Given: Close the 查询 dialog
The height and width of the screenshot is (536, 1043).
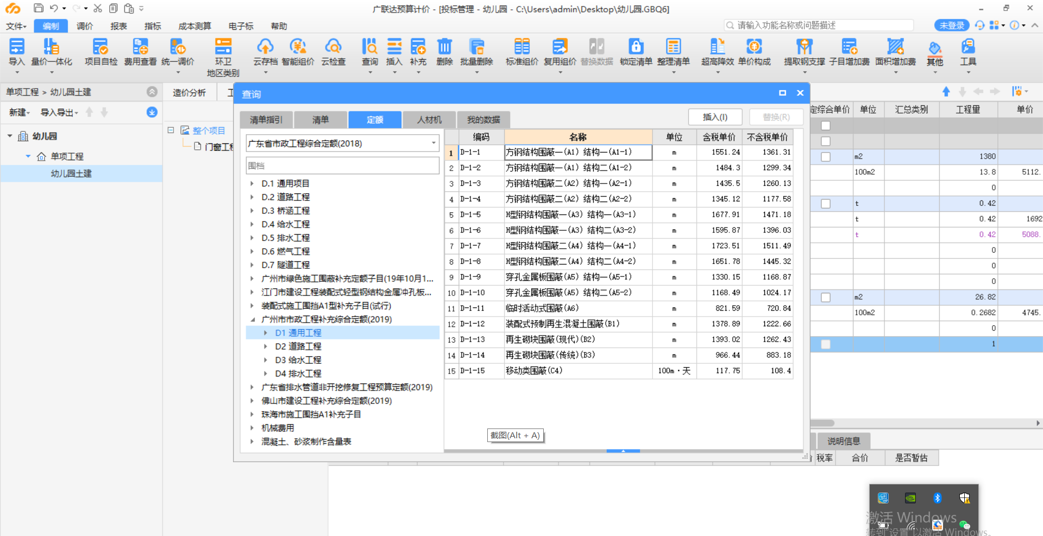Looking at the screenshot, I should pos(800,93).
